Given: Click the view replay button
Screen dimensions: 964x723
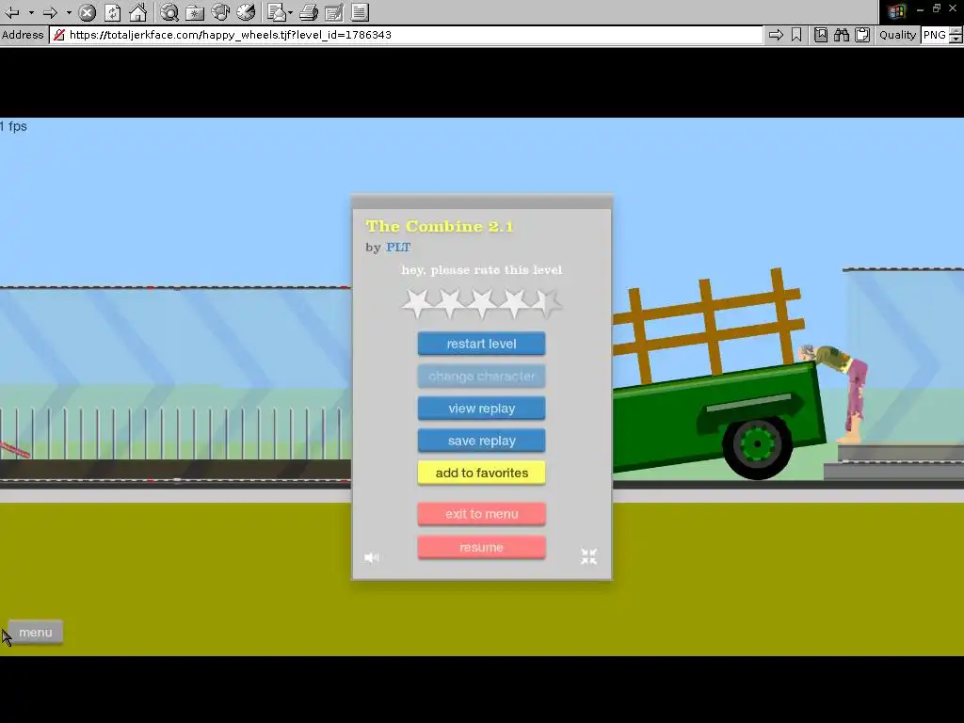Looking at the screenshot, I should [481, 409].
